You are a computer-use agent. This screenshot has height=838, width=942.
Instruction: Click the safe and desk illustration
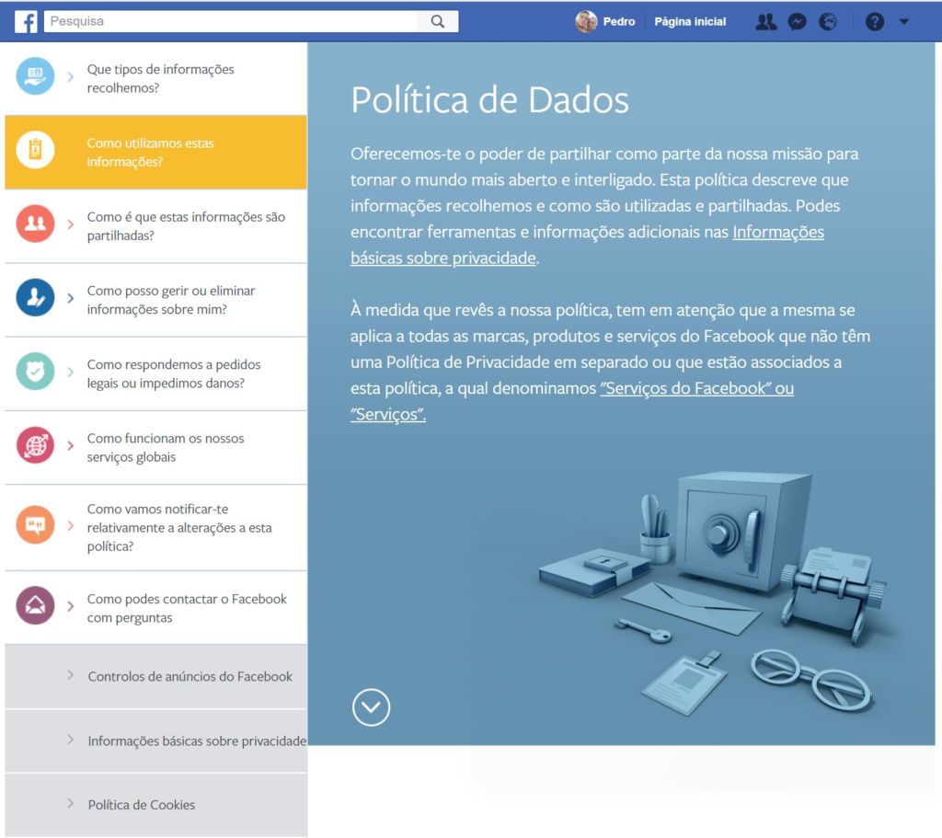pos(715,593)
